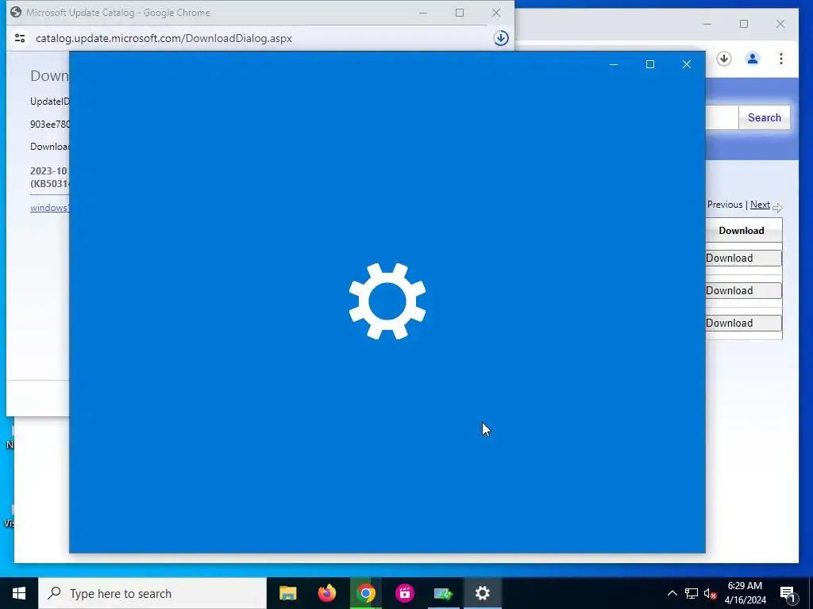Go to the Next results page

click(x=760, y=205)
